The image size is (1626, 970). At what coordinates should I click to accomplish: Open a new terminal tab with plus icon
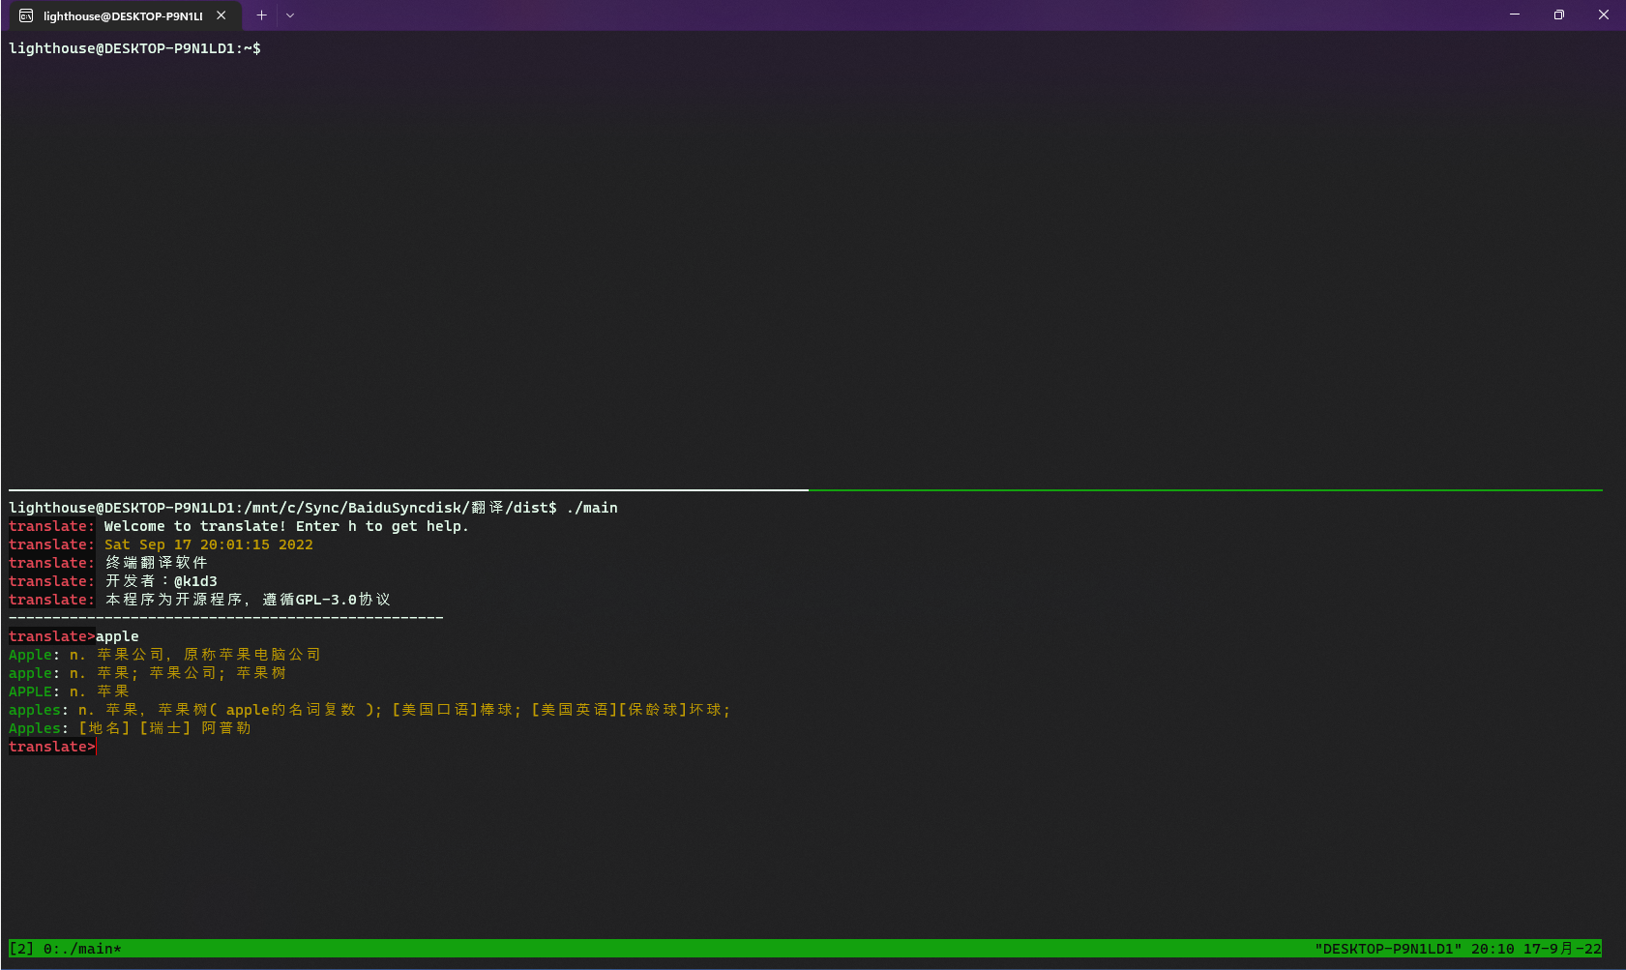(x=261, y=15)
